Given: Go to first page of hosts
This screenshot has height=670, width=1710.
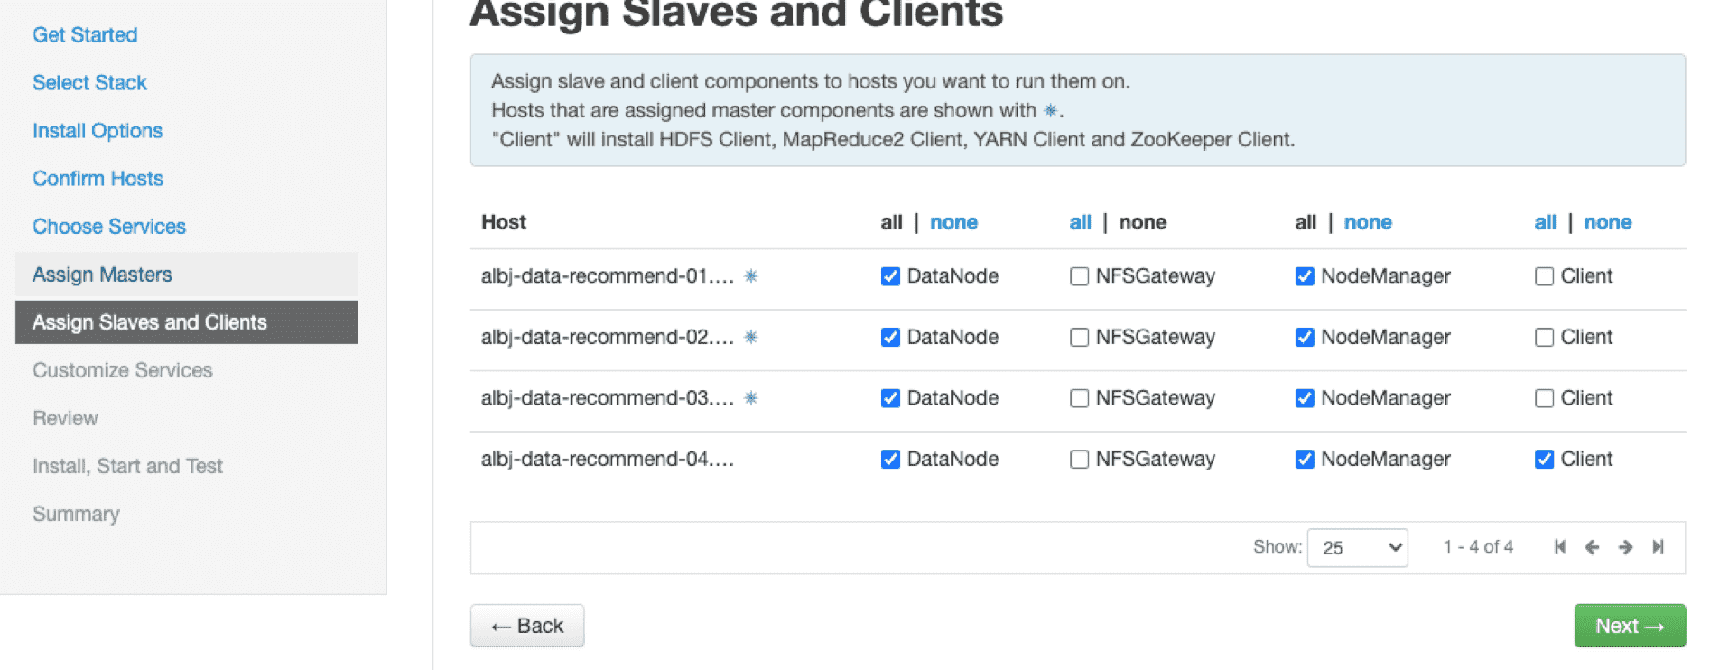Looking at the screenshot, I should [x=1559, y=546].
